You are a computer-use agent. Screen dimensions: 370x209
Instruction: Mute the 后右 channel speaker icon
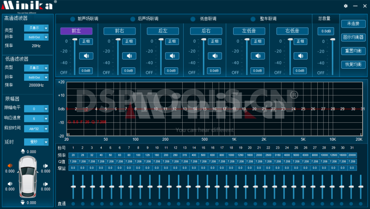(215, 56)
